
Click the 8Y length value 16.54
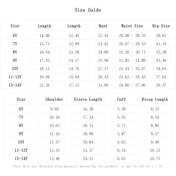pyautogui.click(x=45, y=52)
